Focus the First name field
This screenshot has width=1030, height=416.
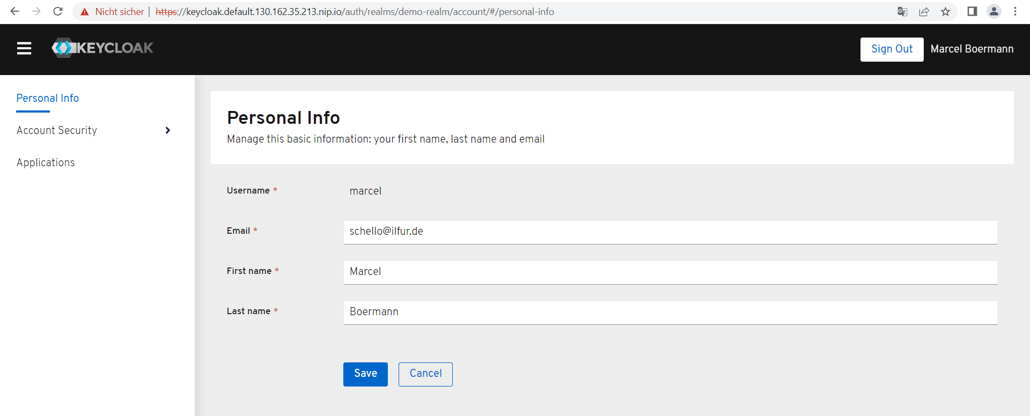tap(670, 272)
